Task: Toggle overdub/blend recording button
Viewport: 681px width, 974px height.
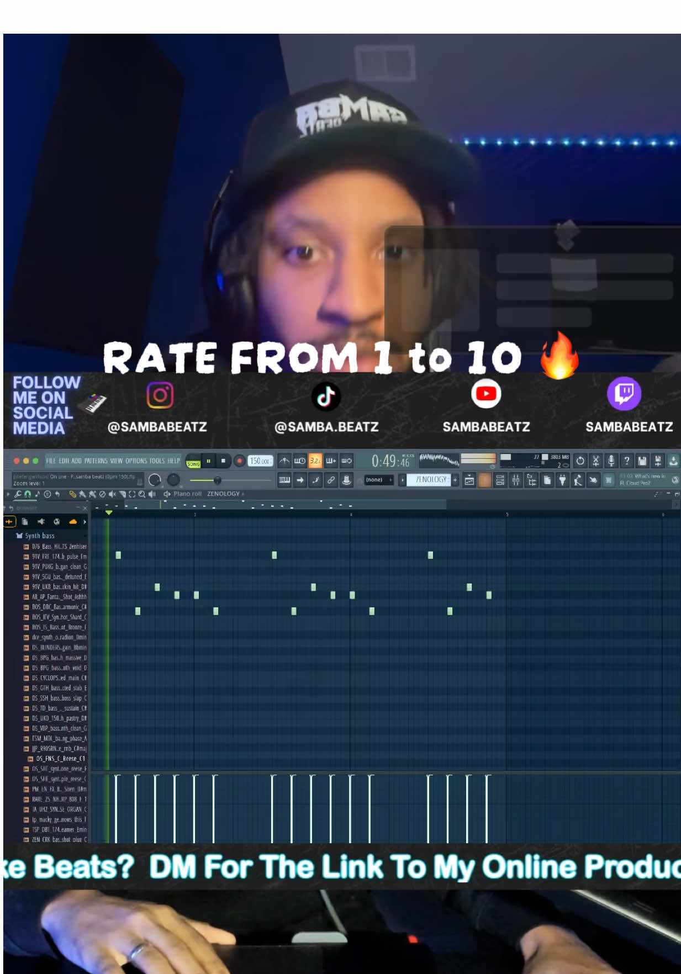Action: [x=331, y=460]
